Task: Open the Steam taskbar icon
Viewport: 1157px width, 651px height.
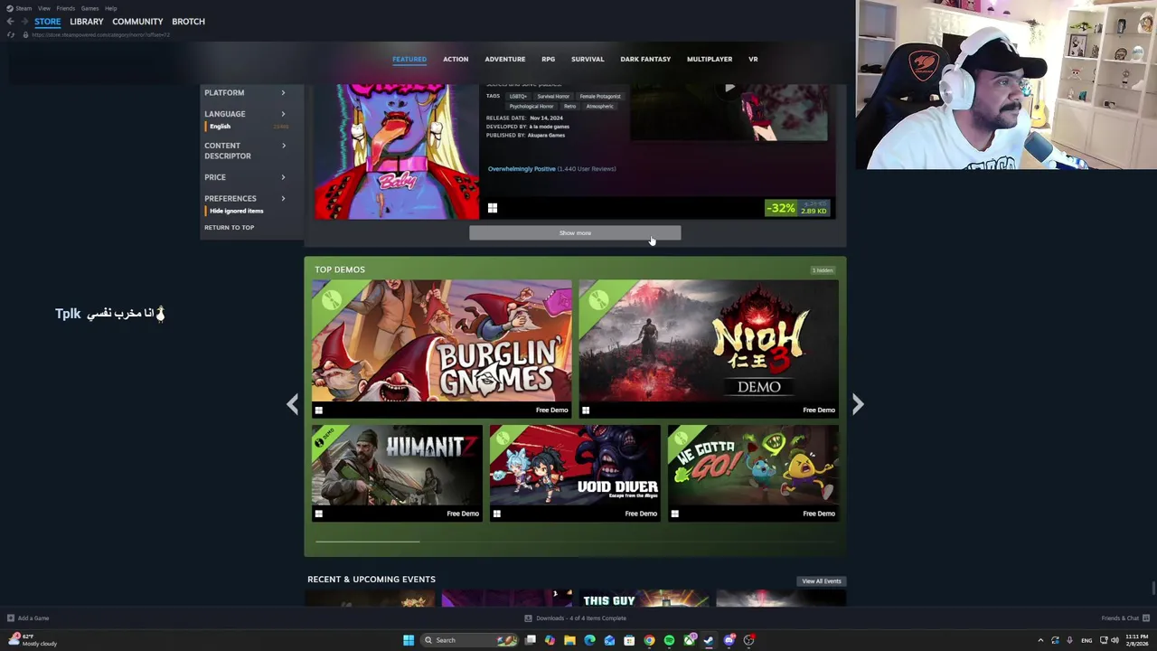Action: (709, 640)
